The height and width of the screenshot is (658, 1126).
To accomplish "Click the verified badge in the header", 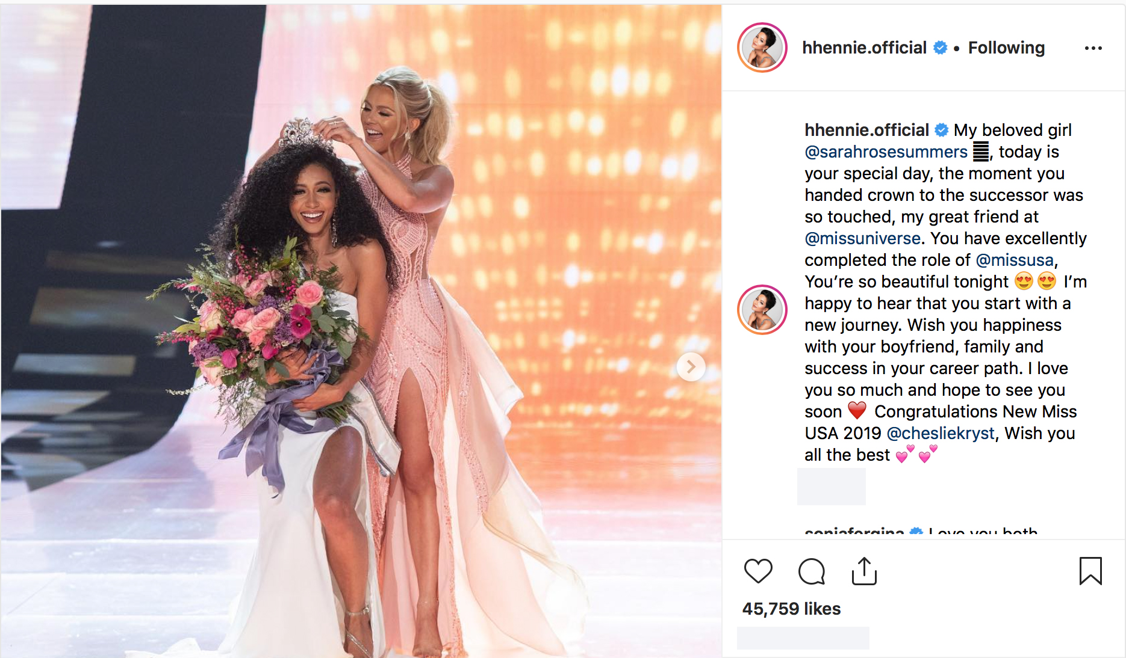I will [940, 48].
